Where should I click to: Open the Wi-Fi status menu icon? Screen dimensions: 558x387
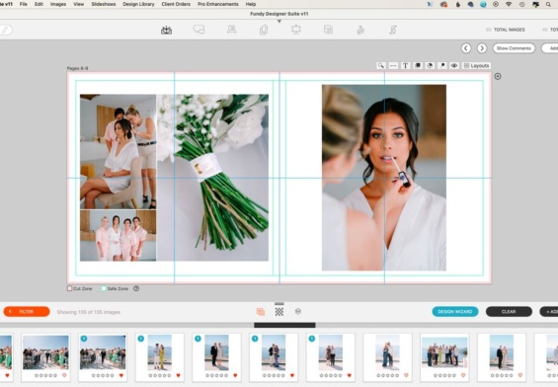[x=509, y=4]
